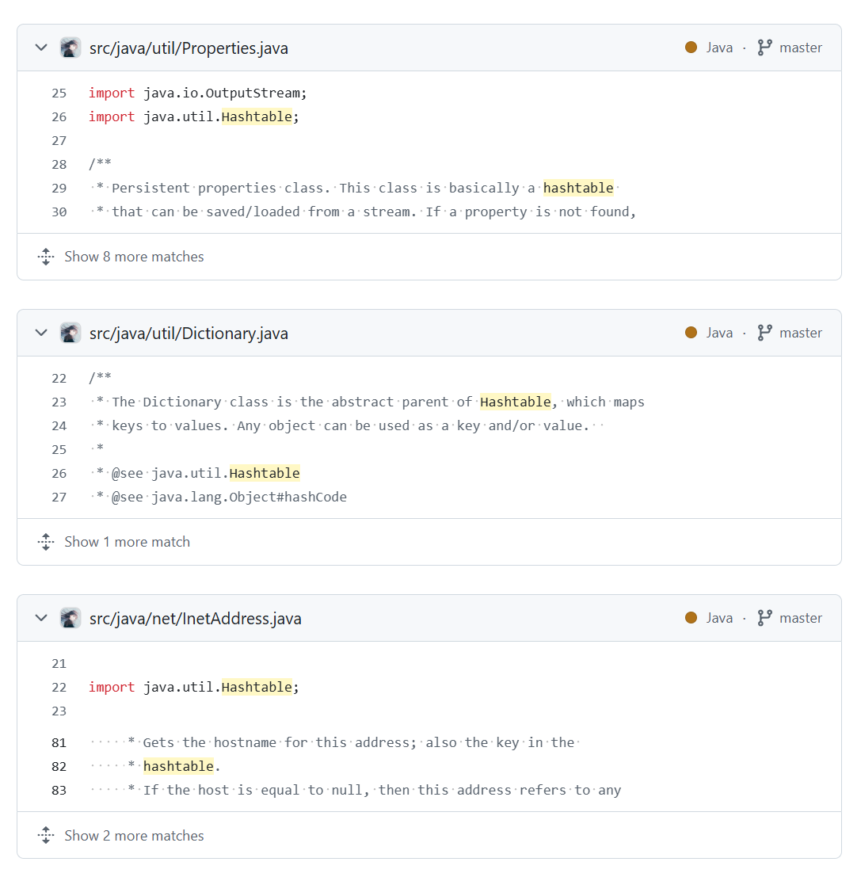Click avatar icon beside Dictionary.java

coord(70,333)
